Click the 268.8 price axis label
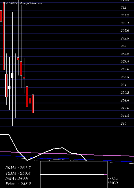134x188 pixels. [125, 77]
